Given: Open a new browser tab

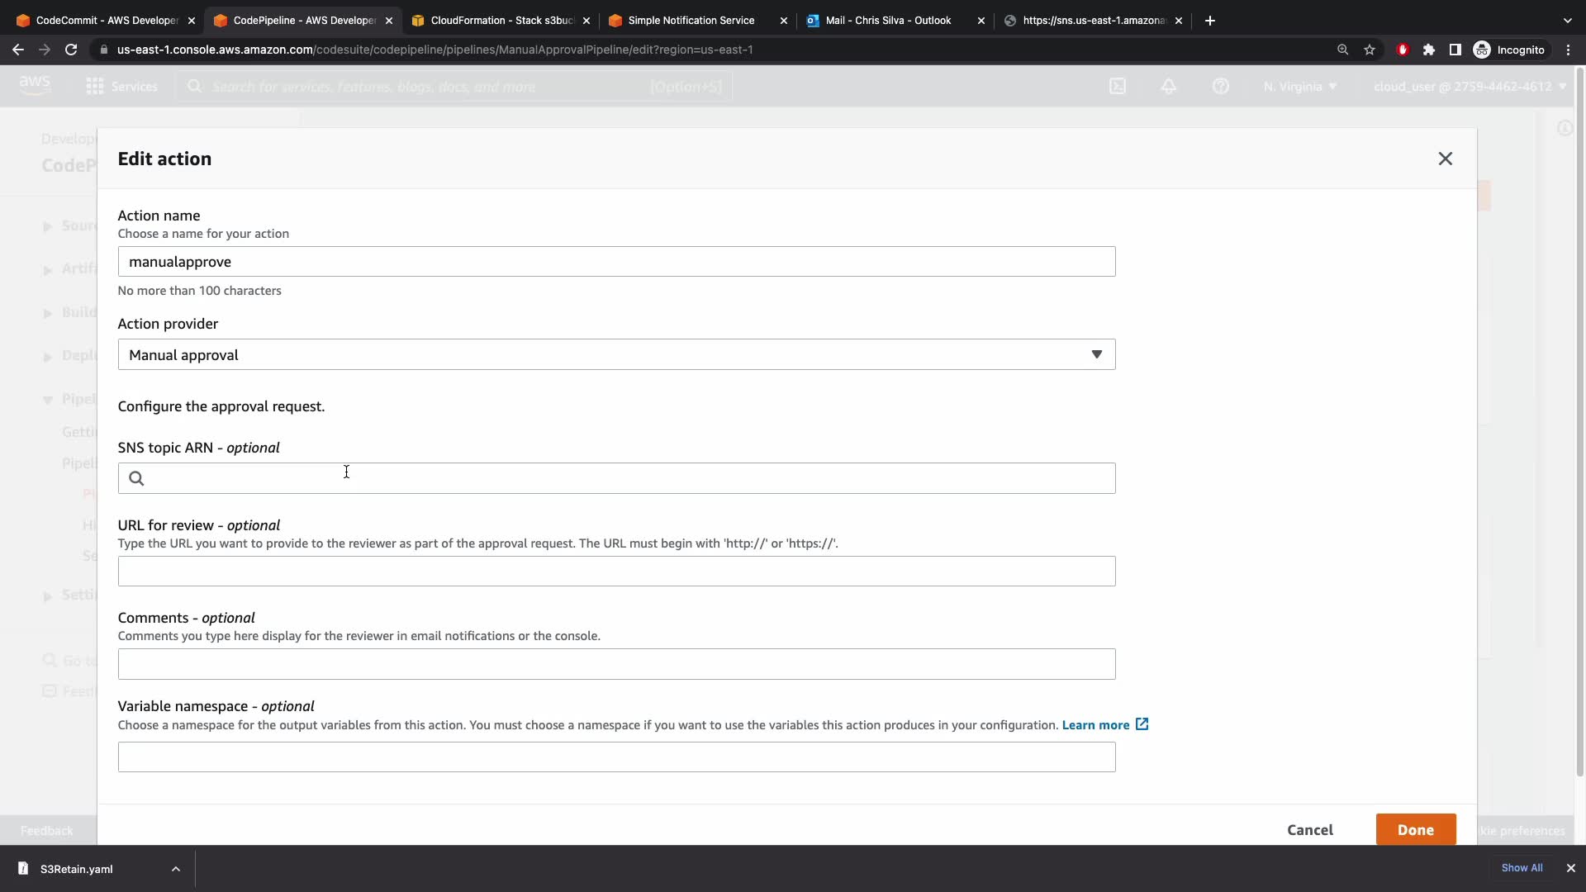Looking at the screenshot, I should [1210, 21].
